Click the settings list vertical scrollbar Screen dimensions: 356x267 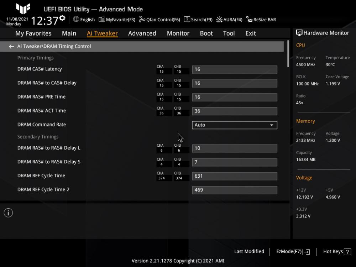[288, 54]
